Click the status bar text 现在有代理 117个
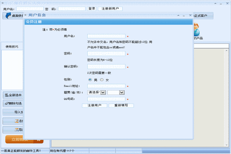Image resolution: width=231 pixels, height=154 pixels. pos(62,151)
